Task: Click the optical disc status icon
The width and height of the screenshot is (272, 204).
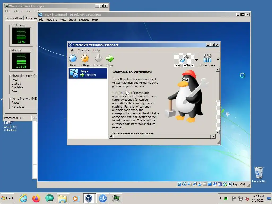Action: pyautogui.click(x=184, y=184)
